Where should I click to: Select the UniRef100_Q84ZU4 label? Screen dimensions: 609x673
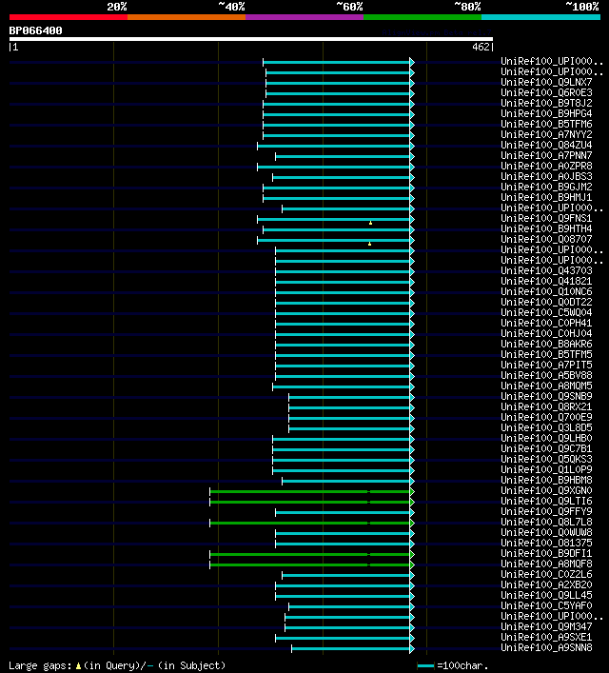pyautogui.click(x=546, y=145)
